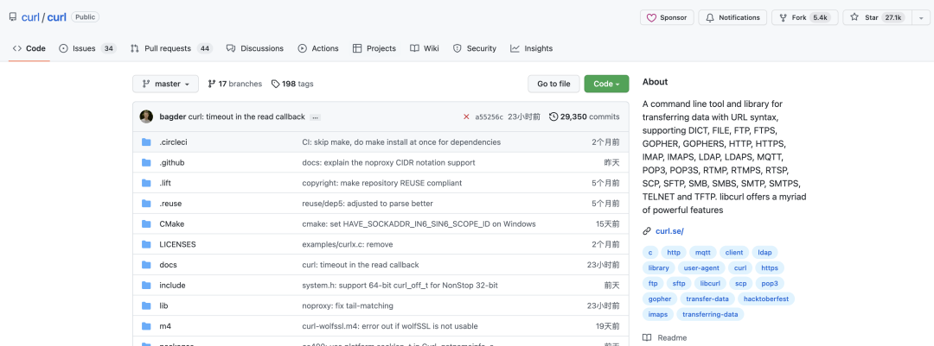The image size is (934, 346).
Task: Star the repository
Action: (877, 18)
